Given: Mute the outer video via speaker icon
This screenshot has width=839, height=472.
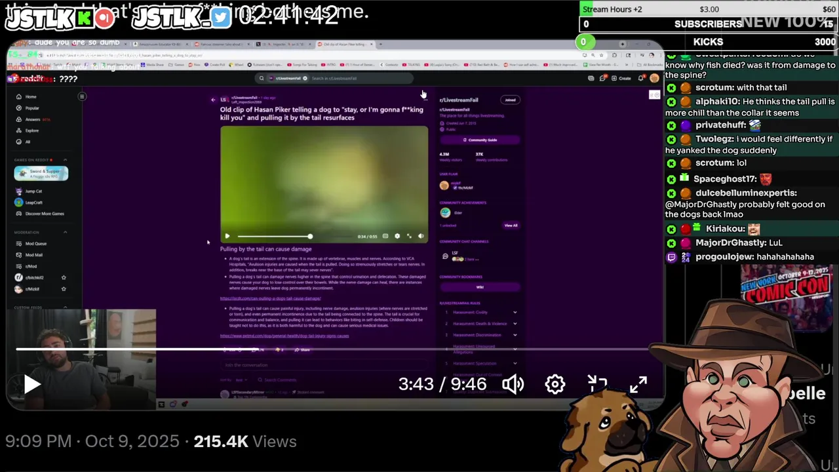Looking at the screenshot, I should (x=513, y=384).
